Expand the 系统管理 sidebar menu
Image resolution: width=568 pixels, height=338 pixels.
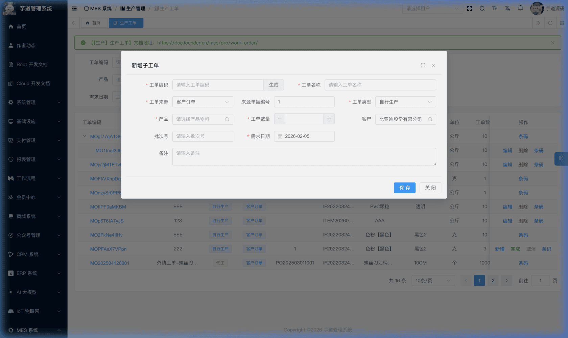34,102
